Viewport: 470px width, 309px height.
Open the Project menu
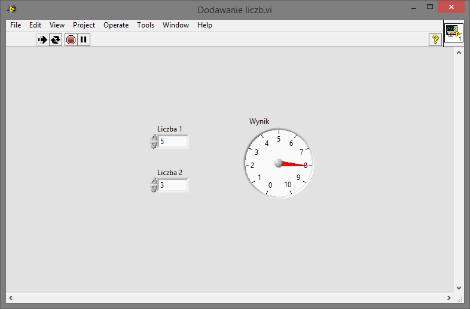[x=84, y=25]
